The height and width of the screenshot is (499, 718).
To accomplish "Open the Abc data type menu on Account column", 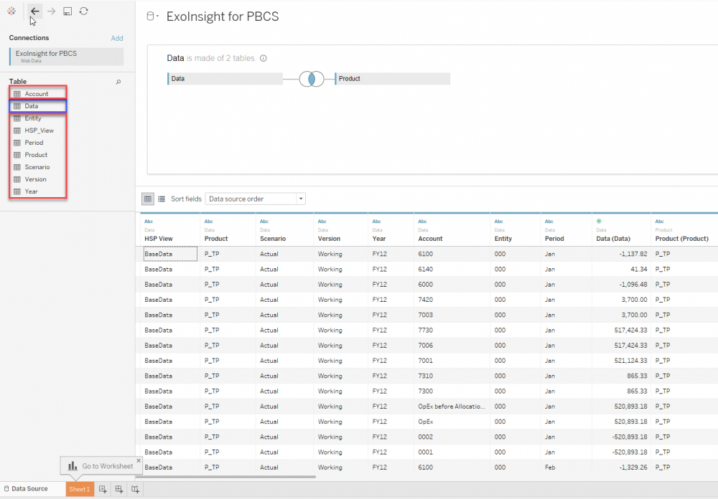I will (424, 221).
